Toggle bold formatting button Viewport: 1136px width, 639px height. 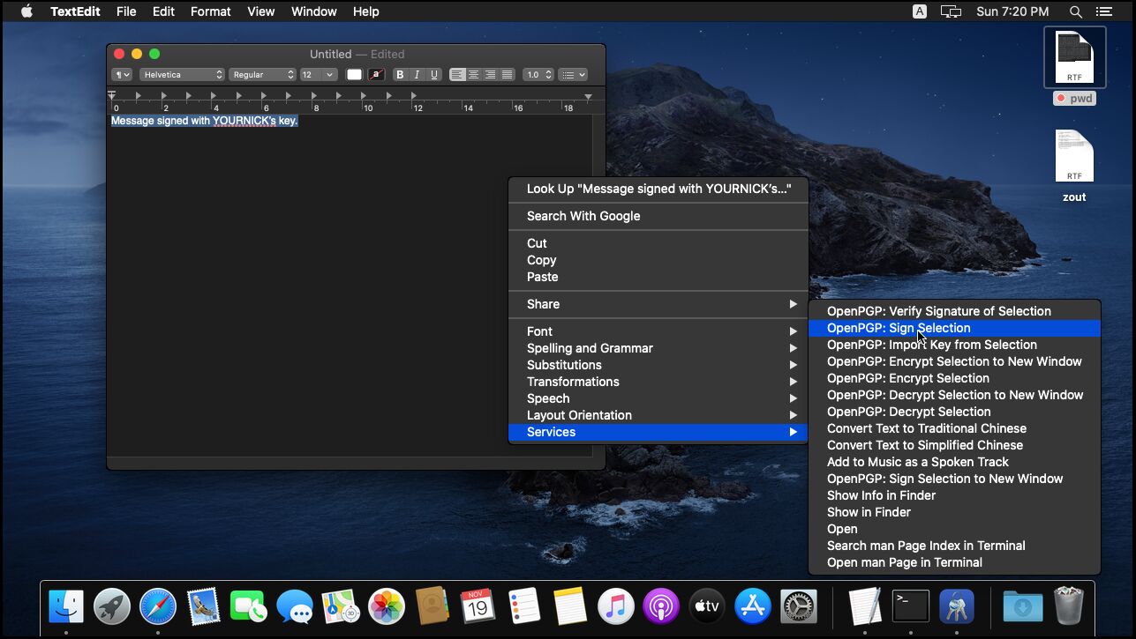point(400,75)
